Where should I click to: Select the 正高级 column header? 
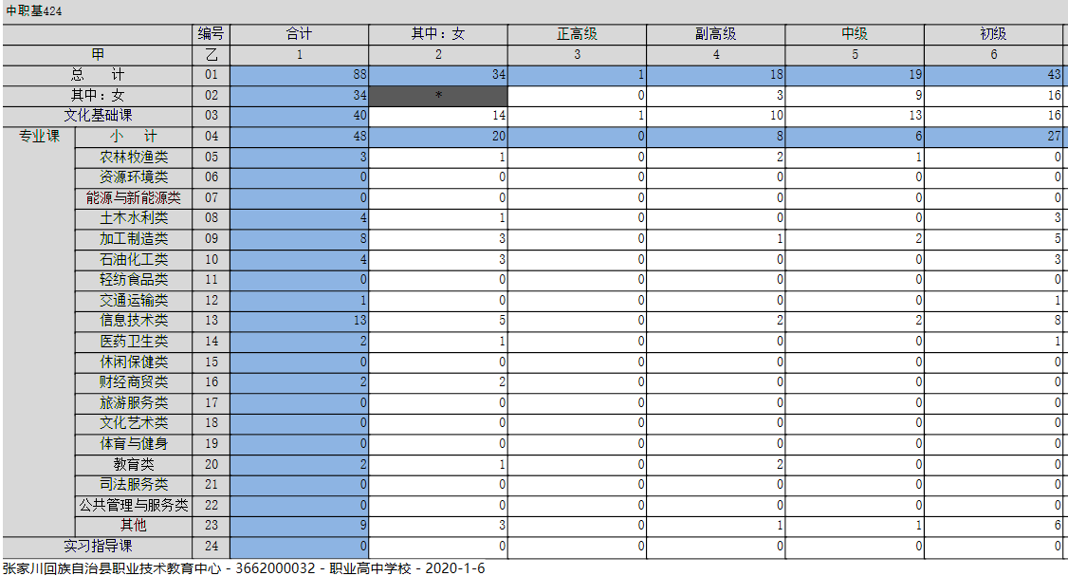tap(577, 34)
